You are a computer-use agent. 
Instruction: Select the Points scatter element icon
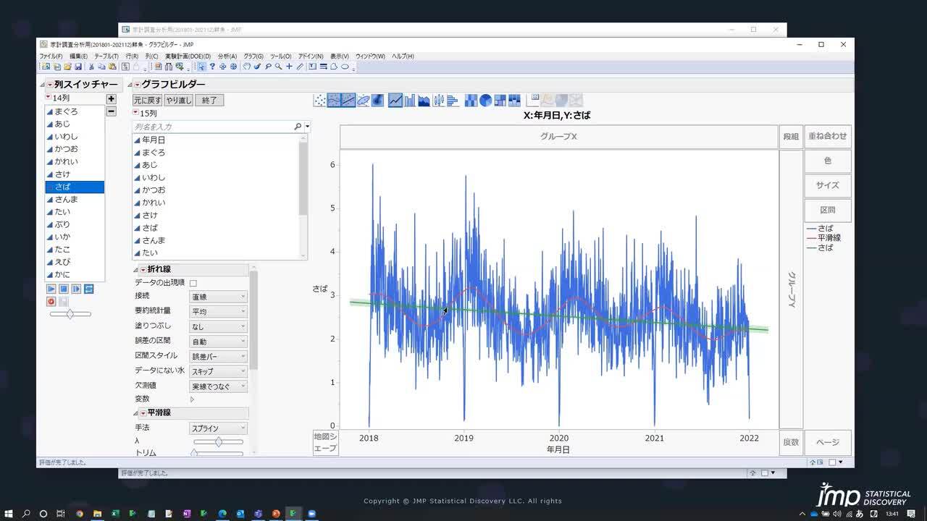(319, 100)
